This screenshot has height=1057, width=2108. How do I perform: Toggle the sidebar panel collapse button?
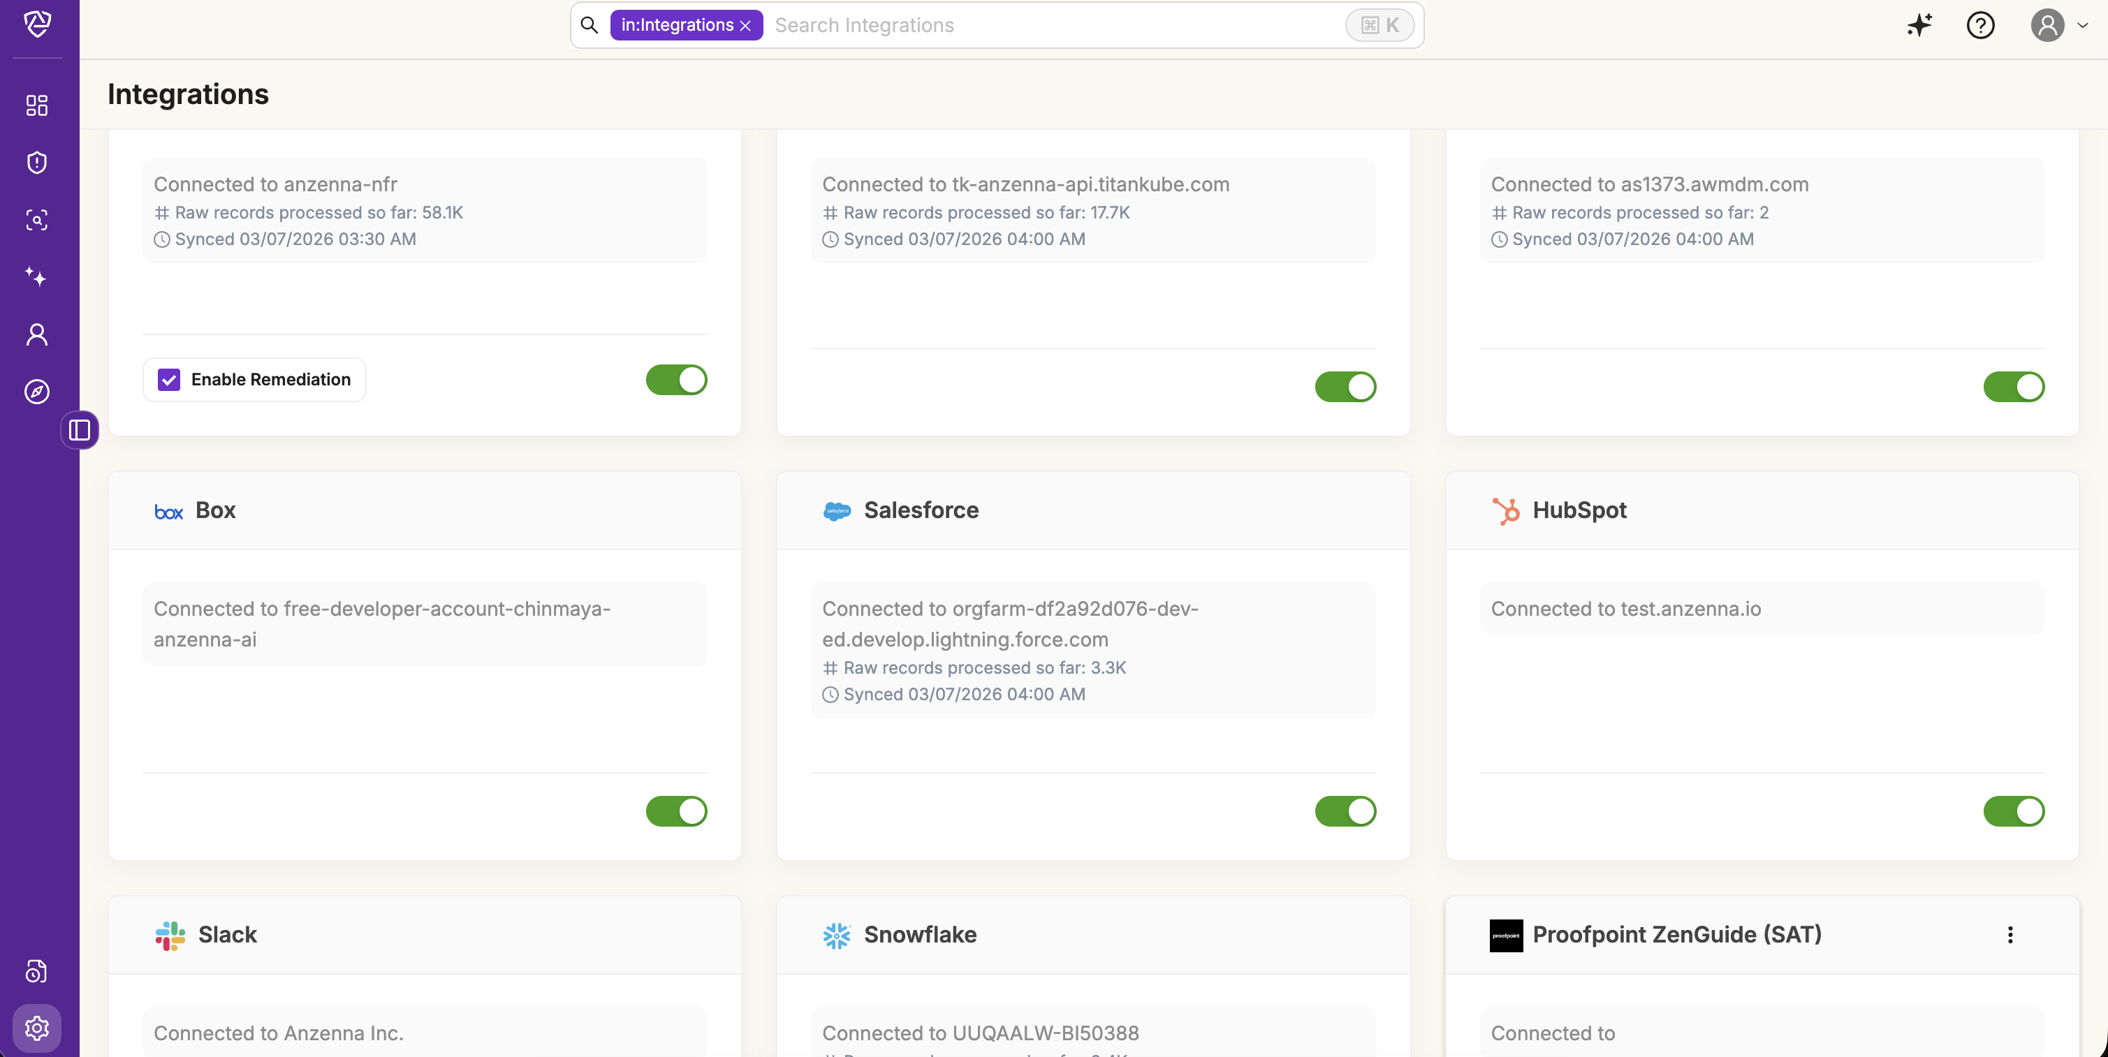[x=80, y=429]
